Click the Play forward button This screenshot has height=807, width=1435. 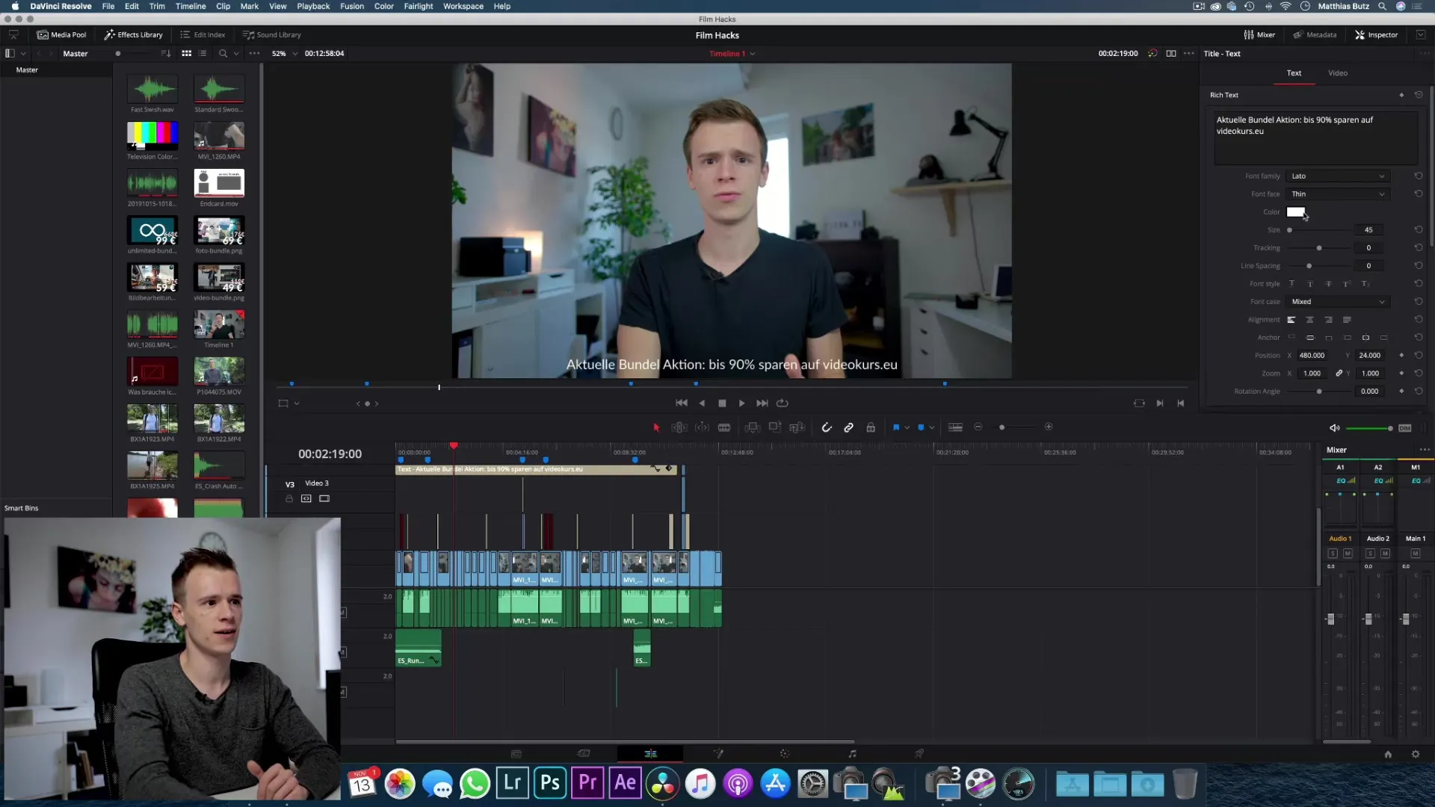(742, 403)
